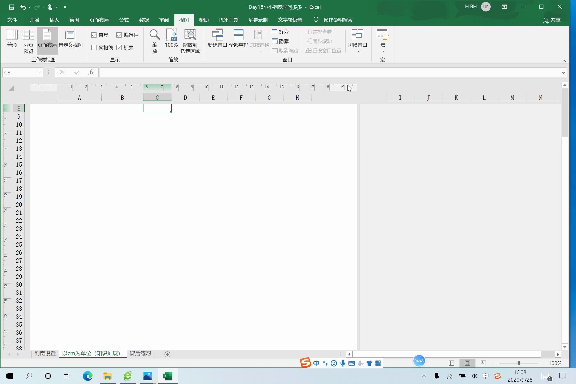
Task: Open the Insert (插入) tab
Action: point(54,20)
